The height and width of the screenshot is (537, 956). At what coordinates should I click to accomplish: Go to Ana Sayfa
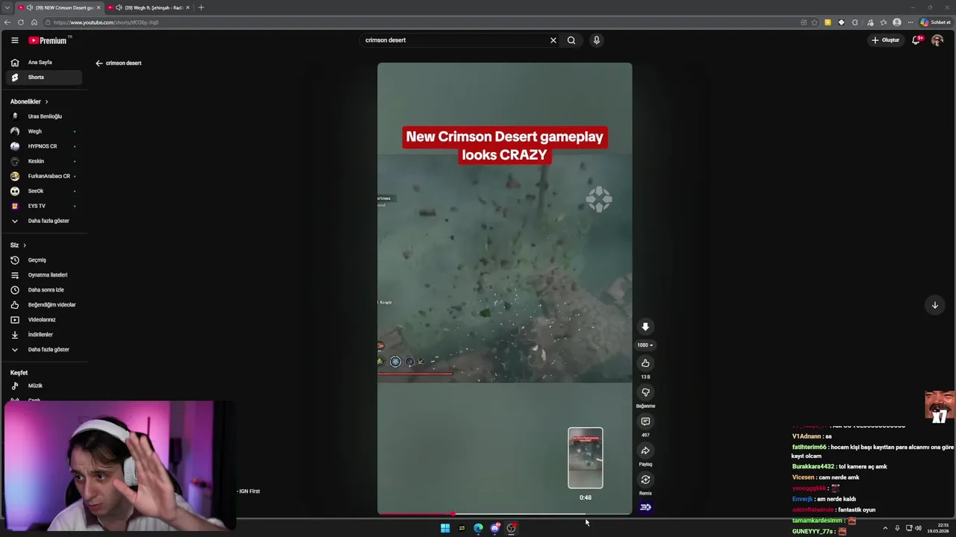click(x=43, y=63)
